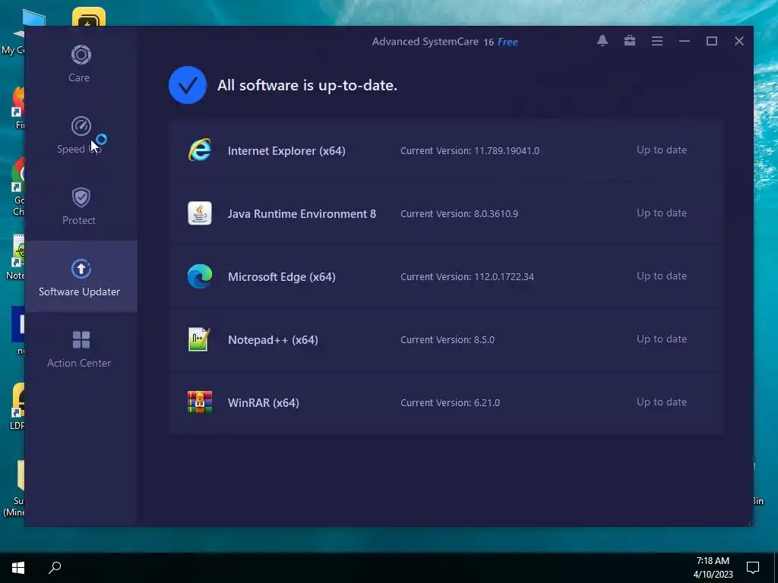
Task: Click Java version 8.0.3610.9 text
Action: pos(459,213)
